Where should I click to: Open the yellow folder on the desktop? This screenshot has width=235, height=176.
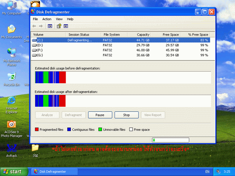click(x=35, y=151)
